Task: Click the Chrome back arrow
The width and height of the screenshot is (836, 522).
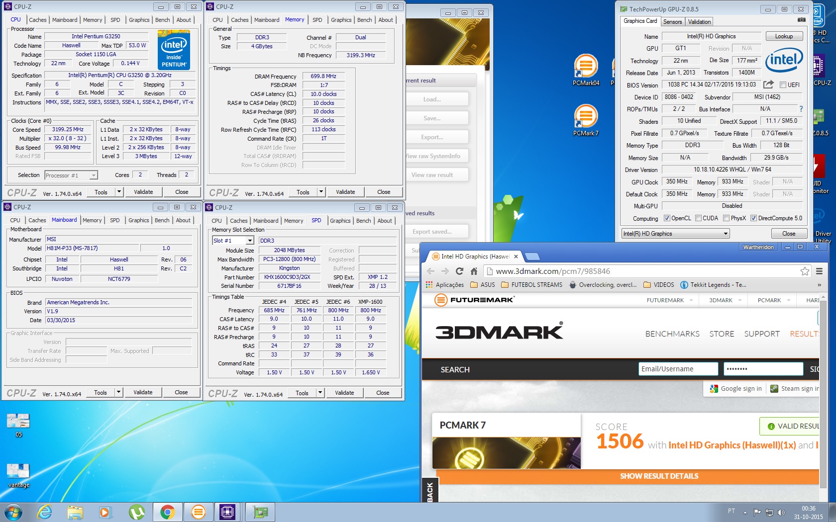Action: point(431,271)
